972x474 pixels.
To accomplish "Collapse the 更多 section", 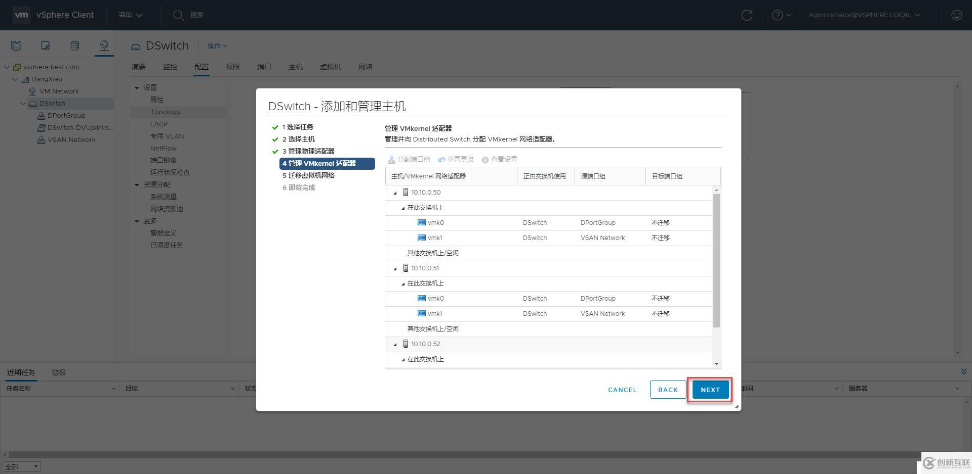I will [137, 221].
